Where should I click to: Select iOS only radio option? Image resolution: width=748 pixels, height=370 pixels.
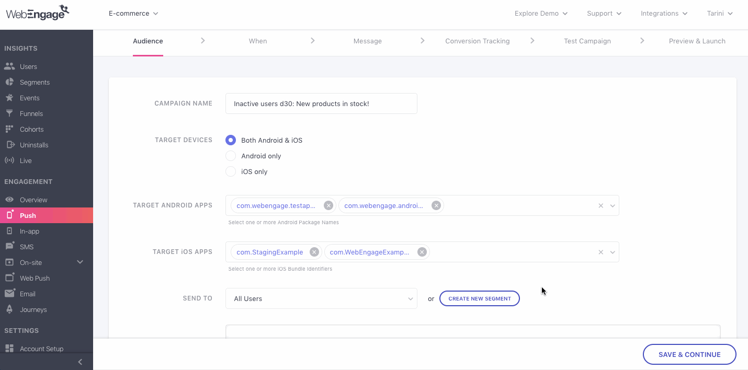click(x=231, y=171)
